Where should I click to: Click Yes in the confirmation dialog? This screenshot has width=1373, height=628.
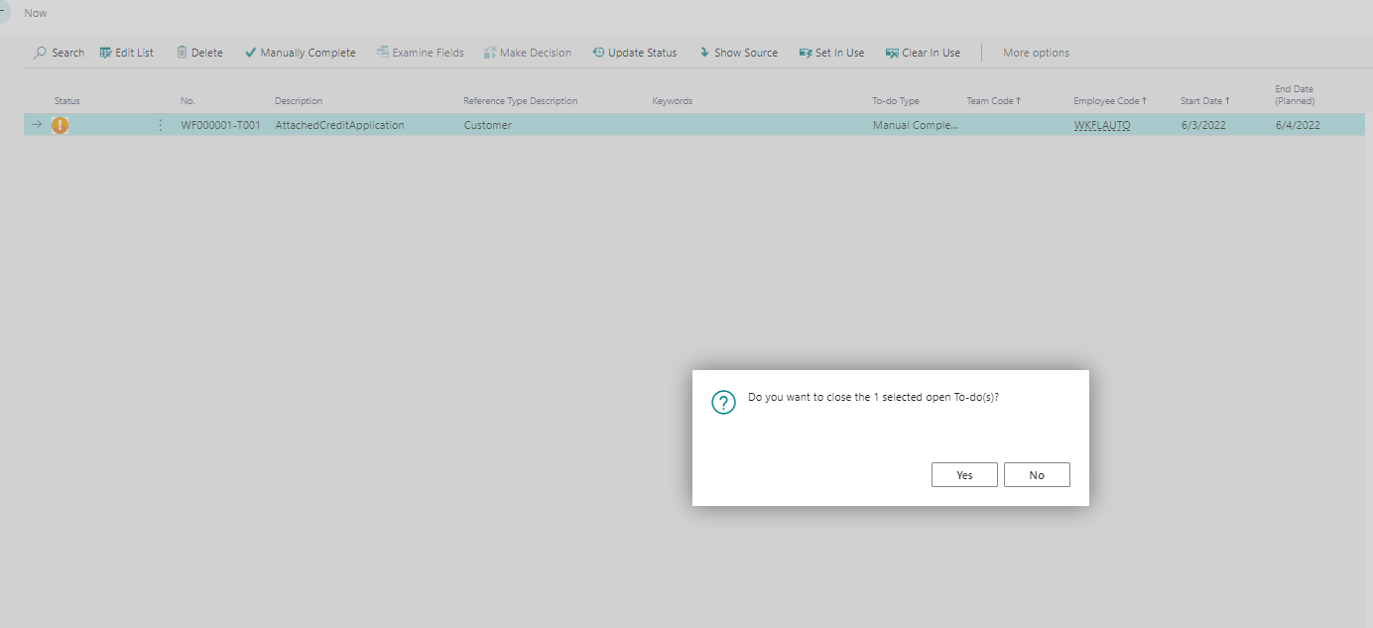(x=964, y=475)
